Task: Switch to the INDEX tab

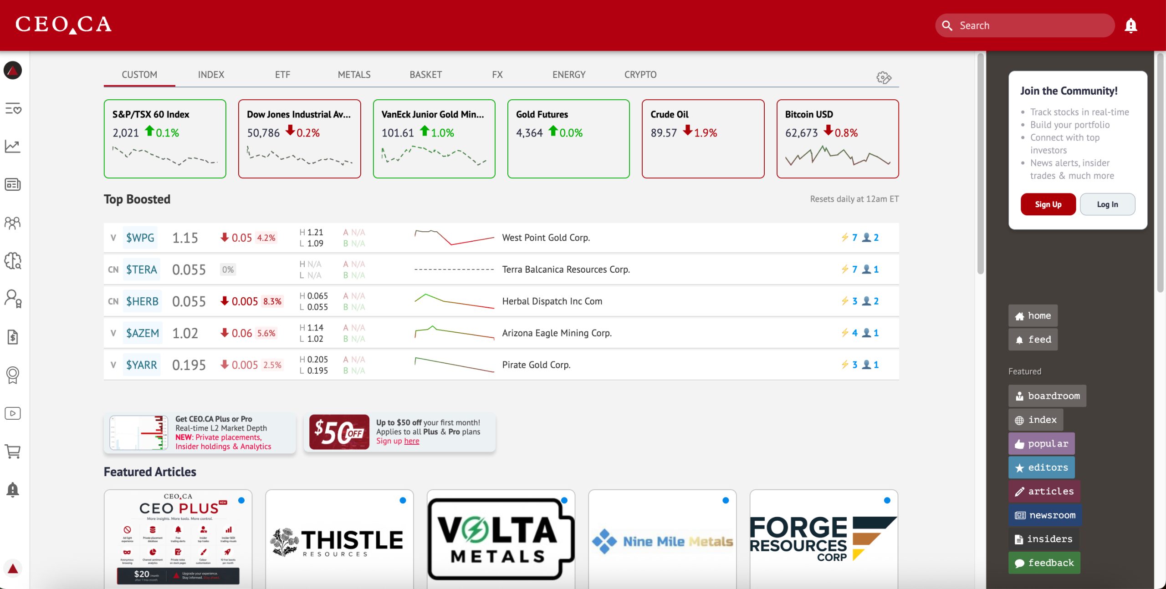Action: tap(211, 75)
